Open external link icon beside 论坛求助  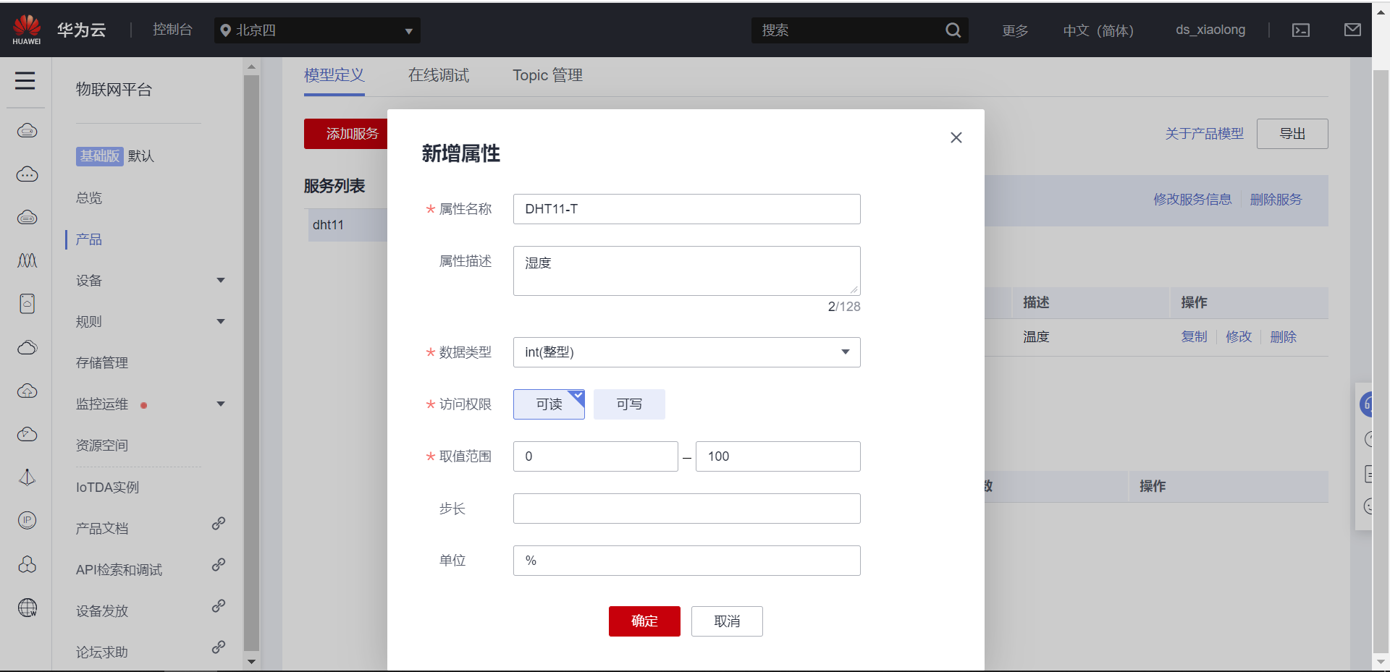click(219, 647)
